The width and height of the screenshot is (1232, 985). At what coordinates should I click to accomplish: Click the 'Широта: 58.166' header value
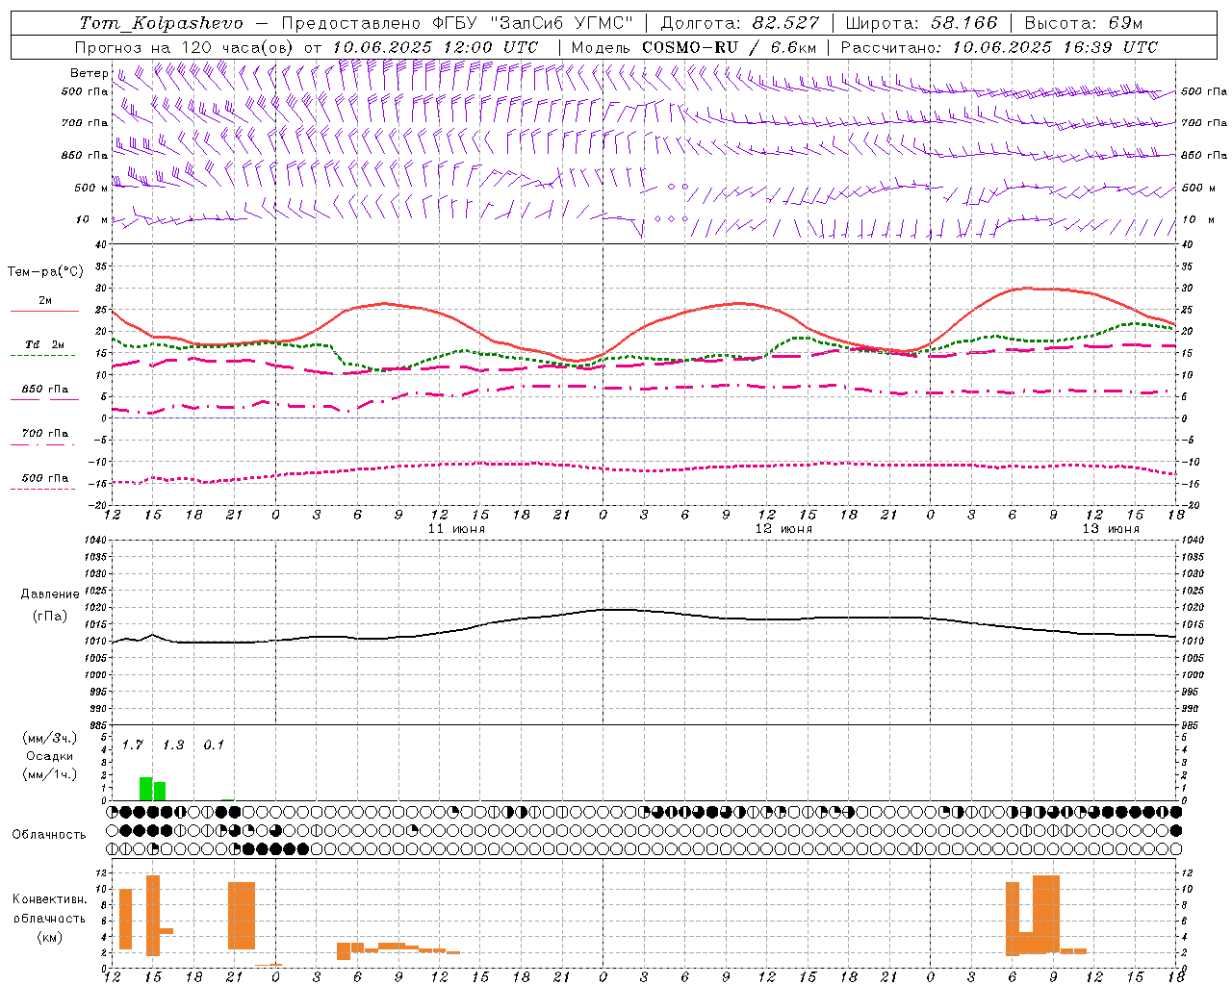point(922,23)
